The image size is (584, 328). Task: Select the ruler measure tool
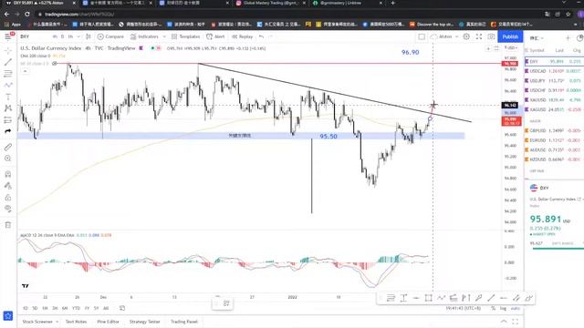(x=8, y=148)
